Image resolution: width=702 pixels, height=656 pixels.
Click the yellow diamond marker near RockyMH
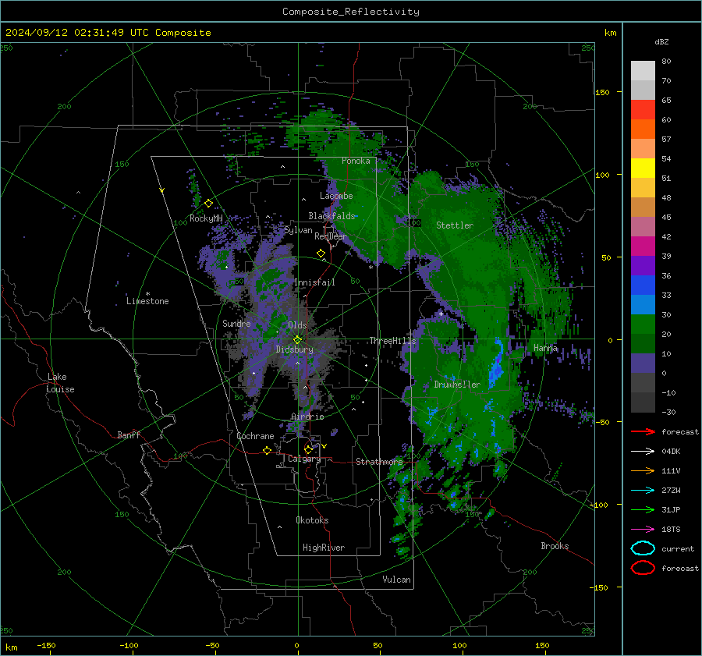(x=208, y=204)
